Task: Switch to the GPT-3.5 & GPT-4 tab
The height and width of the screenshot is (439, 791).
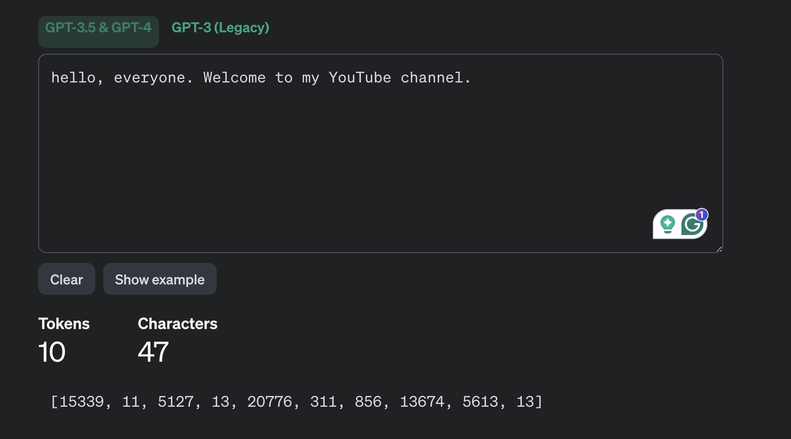Action: point(98,28)
